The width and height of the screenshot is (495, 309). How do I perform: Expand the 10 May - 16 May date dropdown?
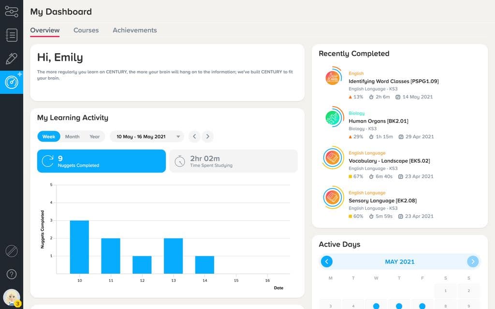click(147, 137)
